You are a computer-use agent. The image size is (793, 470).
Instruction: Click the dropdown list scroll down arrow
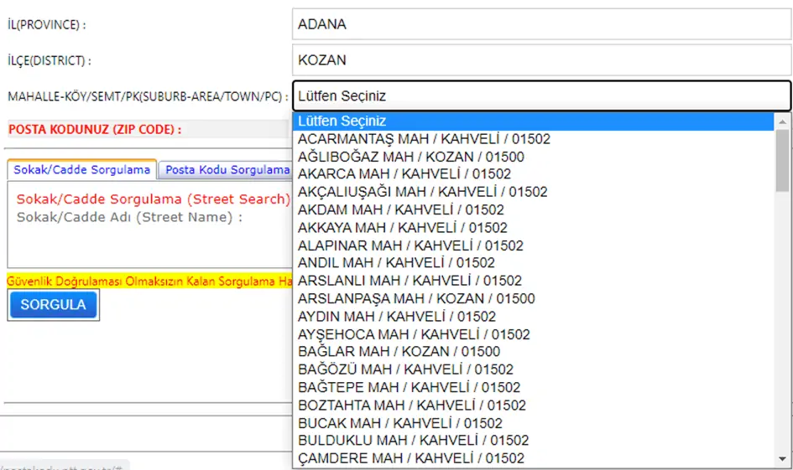point(782,459)
